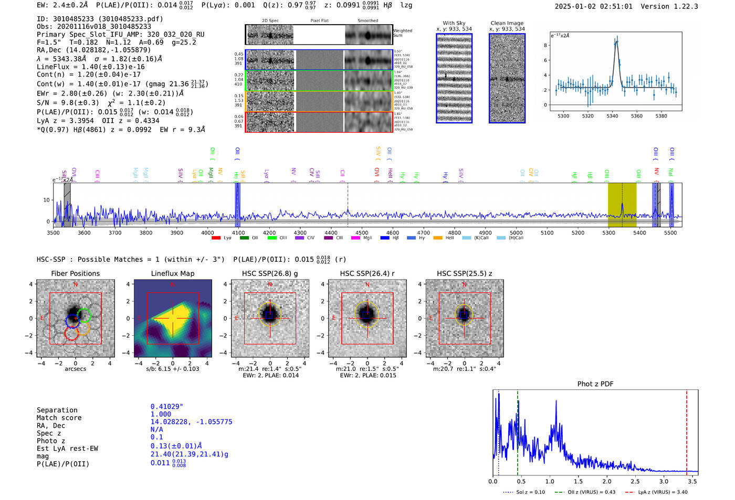Open the HSC SSP(26.8) g cutout
Image resolution: width=735 pixels, height=500 pixels.
(270, 318)
